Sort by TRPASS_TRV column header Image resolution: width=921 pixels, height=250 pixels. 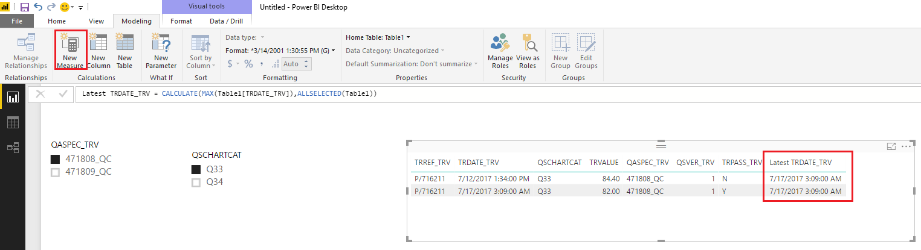[x=742, y=163]
